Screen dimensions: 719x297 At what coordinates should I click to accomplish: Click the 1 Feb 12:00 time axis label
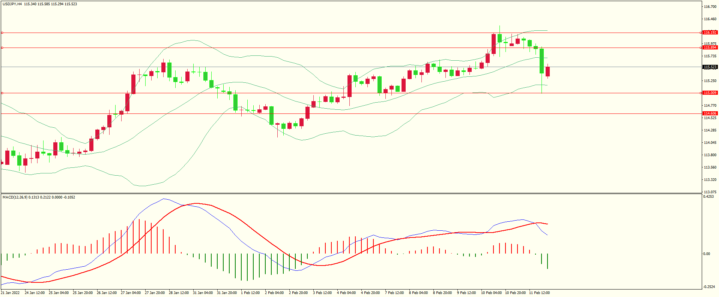coord(250,293)
